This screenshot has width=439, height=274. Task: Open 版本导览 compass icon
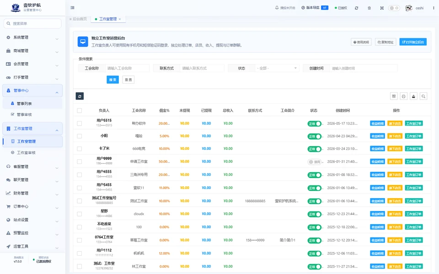click(x=303, y=8)
